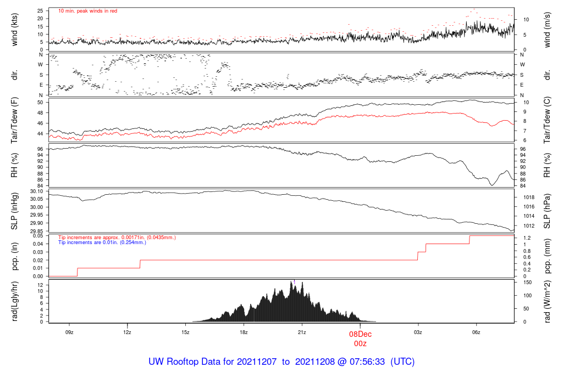Click the 'dir.' left axis label
This screenshot has width=563, height=384.
14,75
